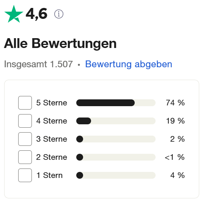Click the Insgesamt 1.507 total text

[x=38, y=64]
